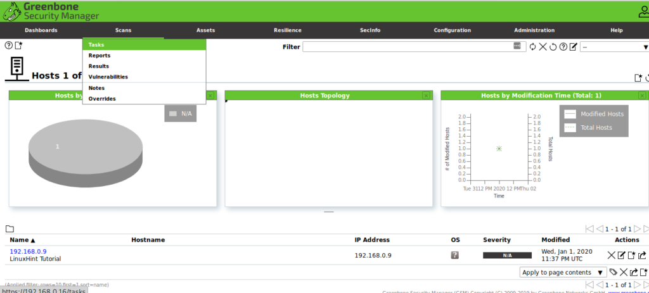Click the Edit Filter pencil icon
The image size is (649, 293).
coord(573,47)
